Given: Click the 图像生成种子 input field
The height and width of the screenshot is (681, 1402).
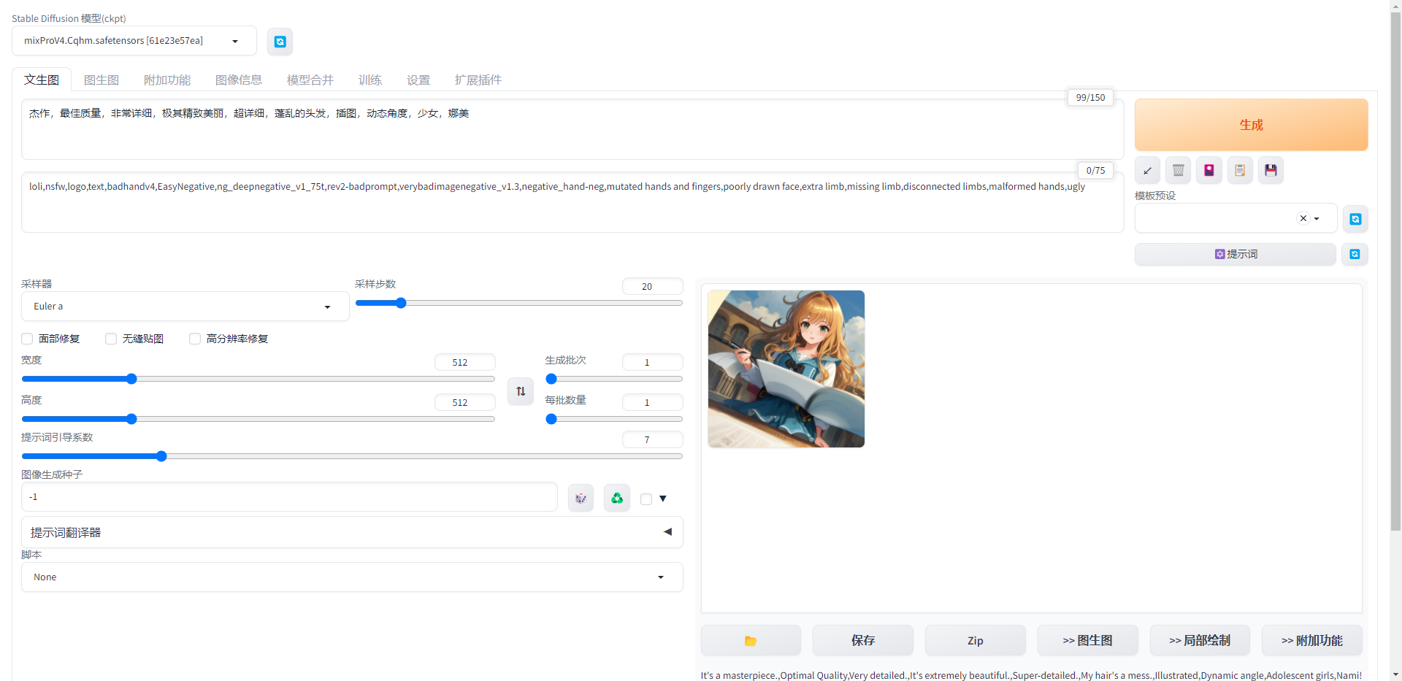Looking at the screenshot, I should point(289,497).
